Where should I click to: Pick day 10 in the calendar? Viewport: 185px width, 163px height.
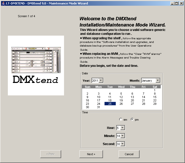pyautogui.click(x=99, y=97)
